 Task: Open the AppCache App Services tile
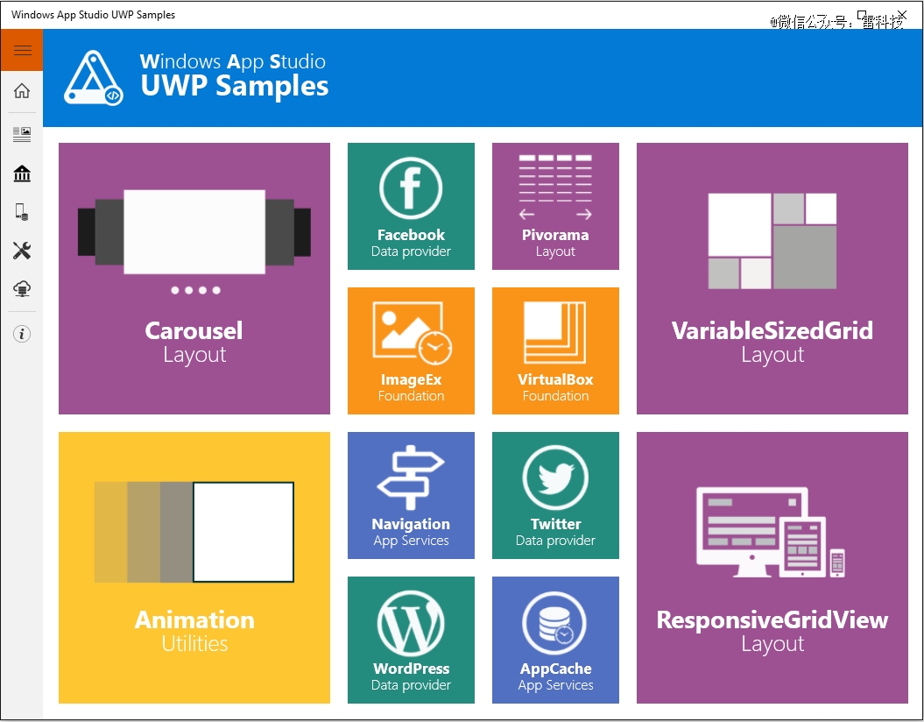click(555, 641)
